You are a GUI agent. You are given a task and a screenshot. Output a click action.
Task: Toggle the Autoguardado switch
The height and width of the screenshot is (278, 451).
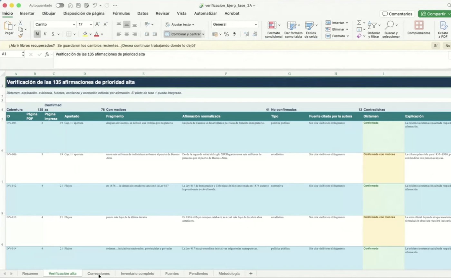tap(60, 5)
